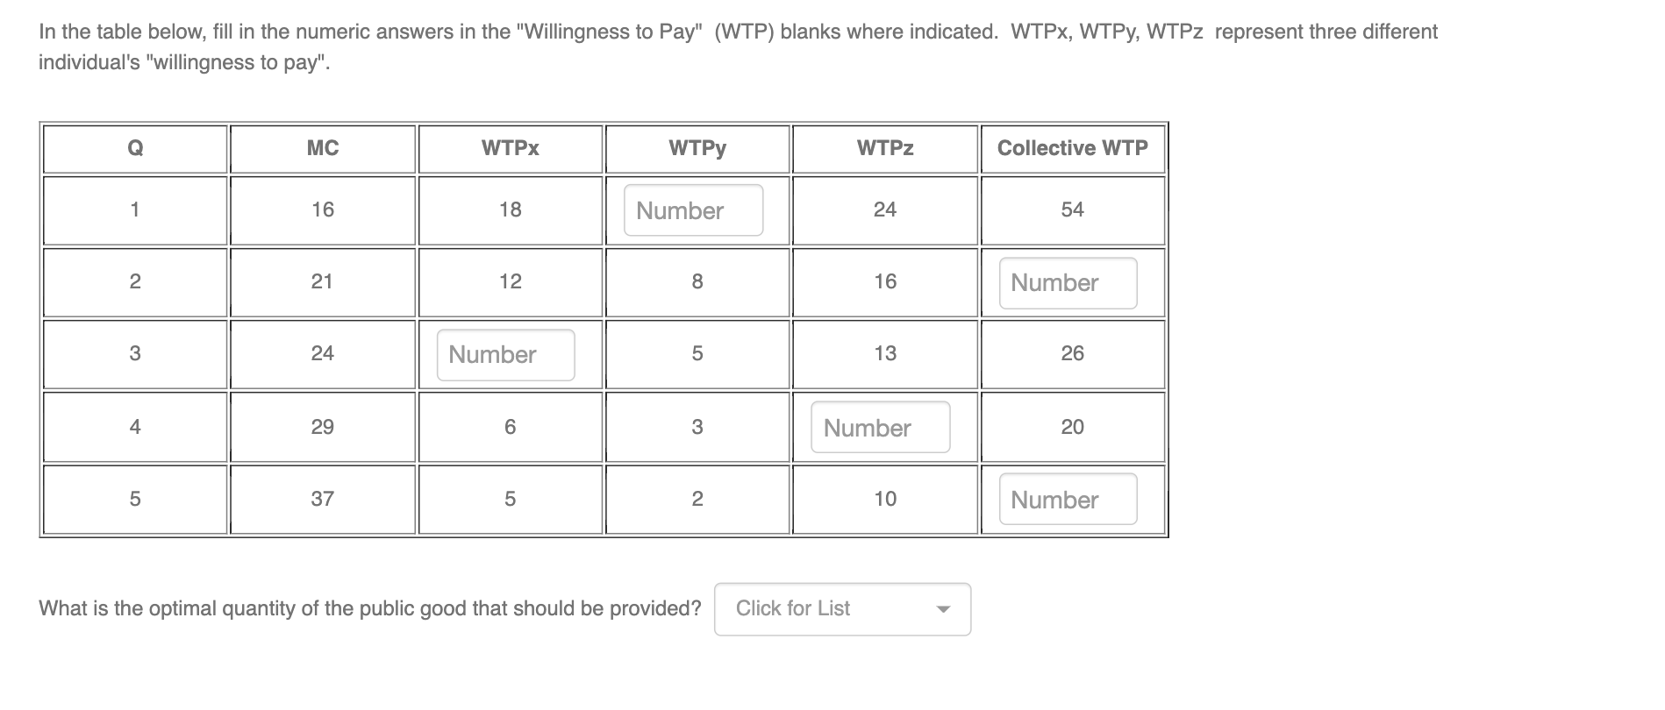The width and height of the screenshot is (1665, 710).
Task: Click the cell showing value 54
Action: [x=1072, y=209]
